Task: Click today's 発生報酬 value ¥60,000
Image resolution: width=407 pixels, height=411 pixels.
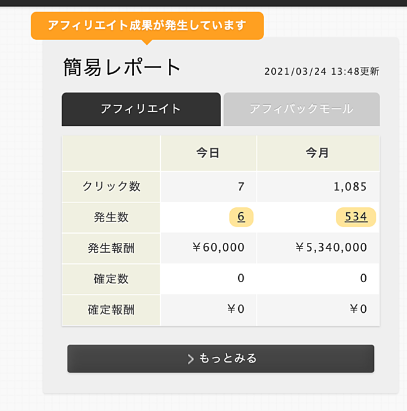Action: coord(218,247)
